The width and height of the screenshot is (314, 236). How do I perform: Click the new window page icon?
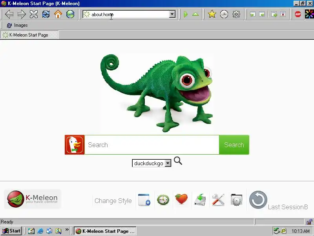[144, 200]
